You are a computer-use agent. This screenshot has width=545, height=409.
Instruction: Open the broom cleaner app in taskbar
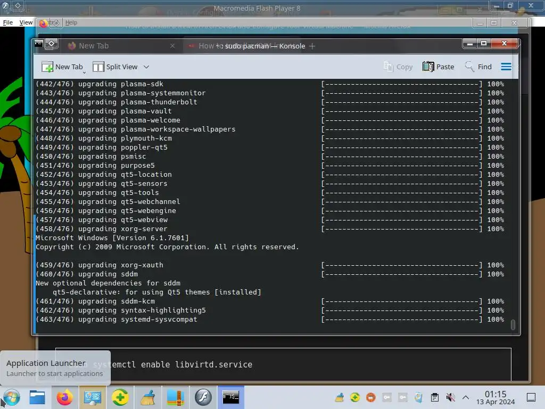[148, 397]
